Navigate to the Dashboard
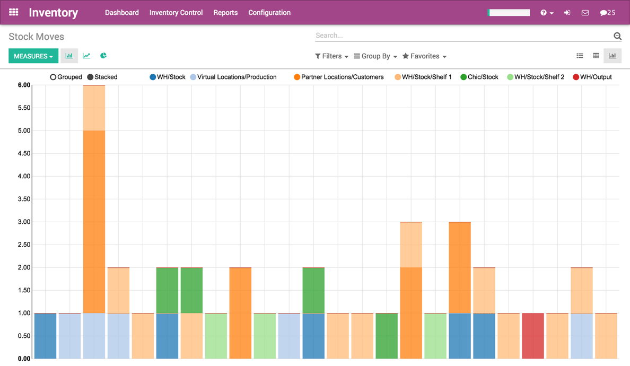The width and height of the screenshot is (630, 366). 121,12
